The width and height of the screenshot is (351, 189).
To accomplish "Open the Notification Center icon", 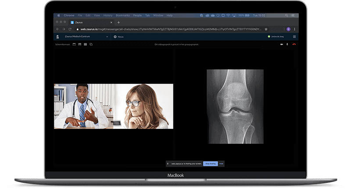I will coord(293,15).
